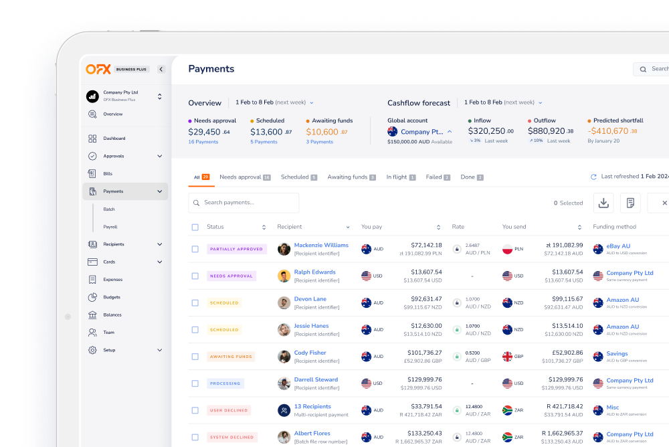Select the Devon Lane payment row checkbox

tap(195, 302)
